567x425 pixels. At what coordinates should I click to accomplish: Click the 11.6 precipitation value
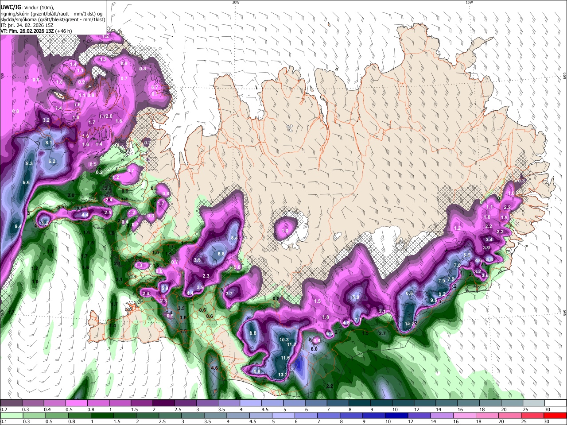pos(285,358)
